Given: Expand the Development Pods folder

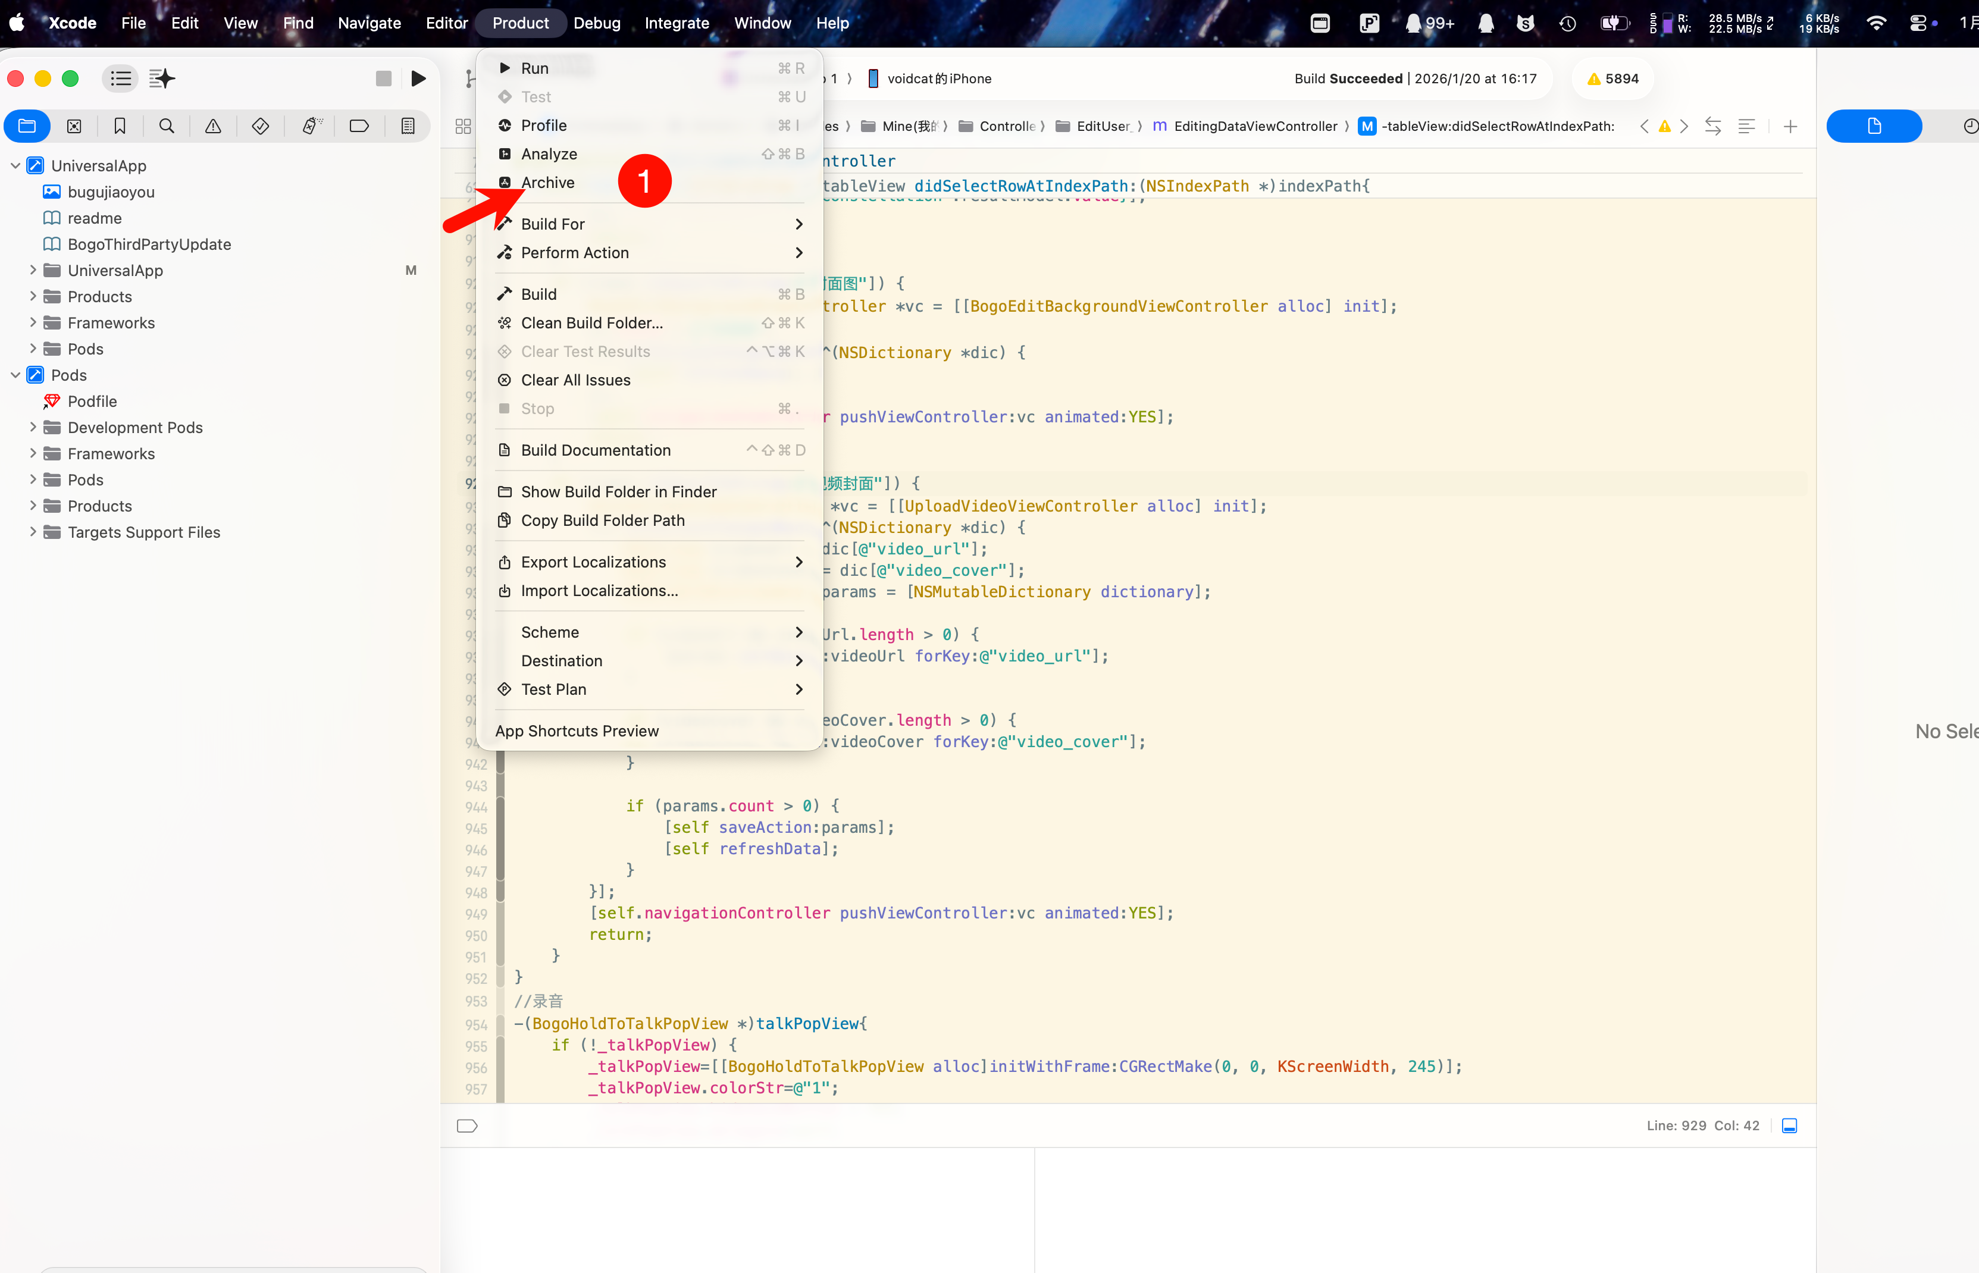Looking at the screenshot, I should pyautogui.click(x=33, y=427).
